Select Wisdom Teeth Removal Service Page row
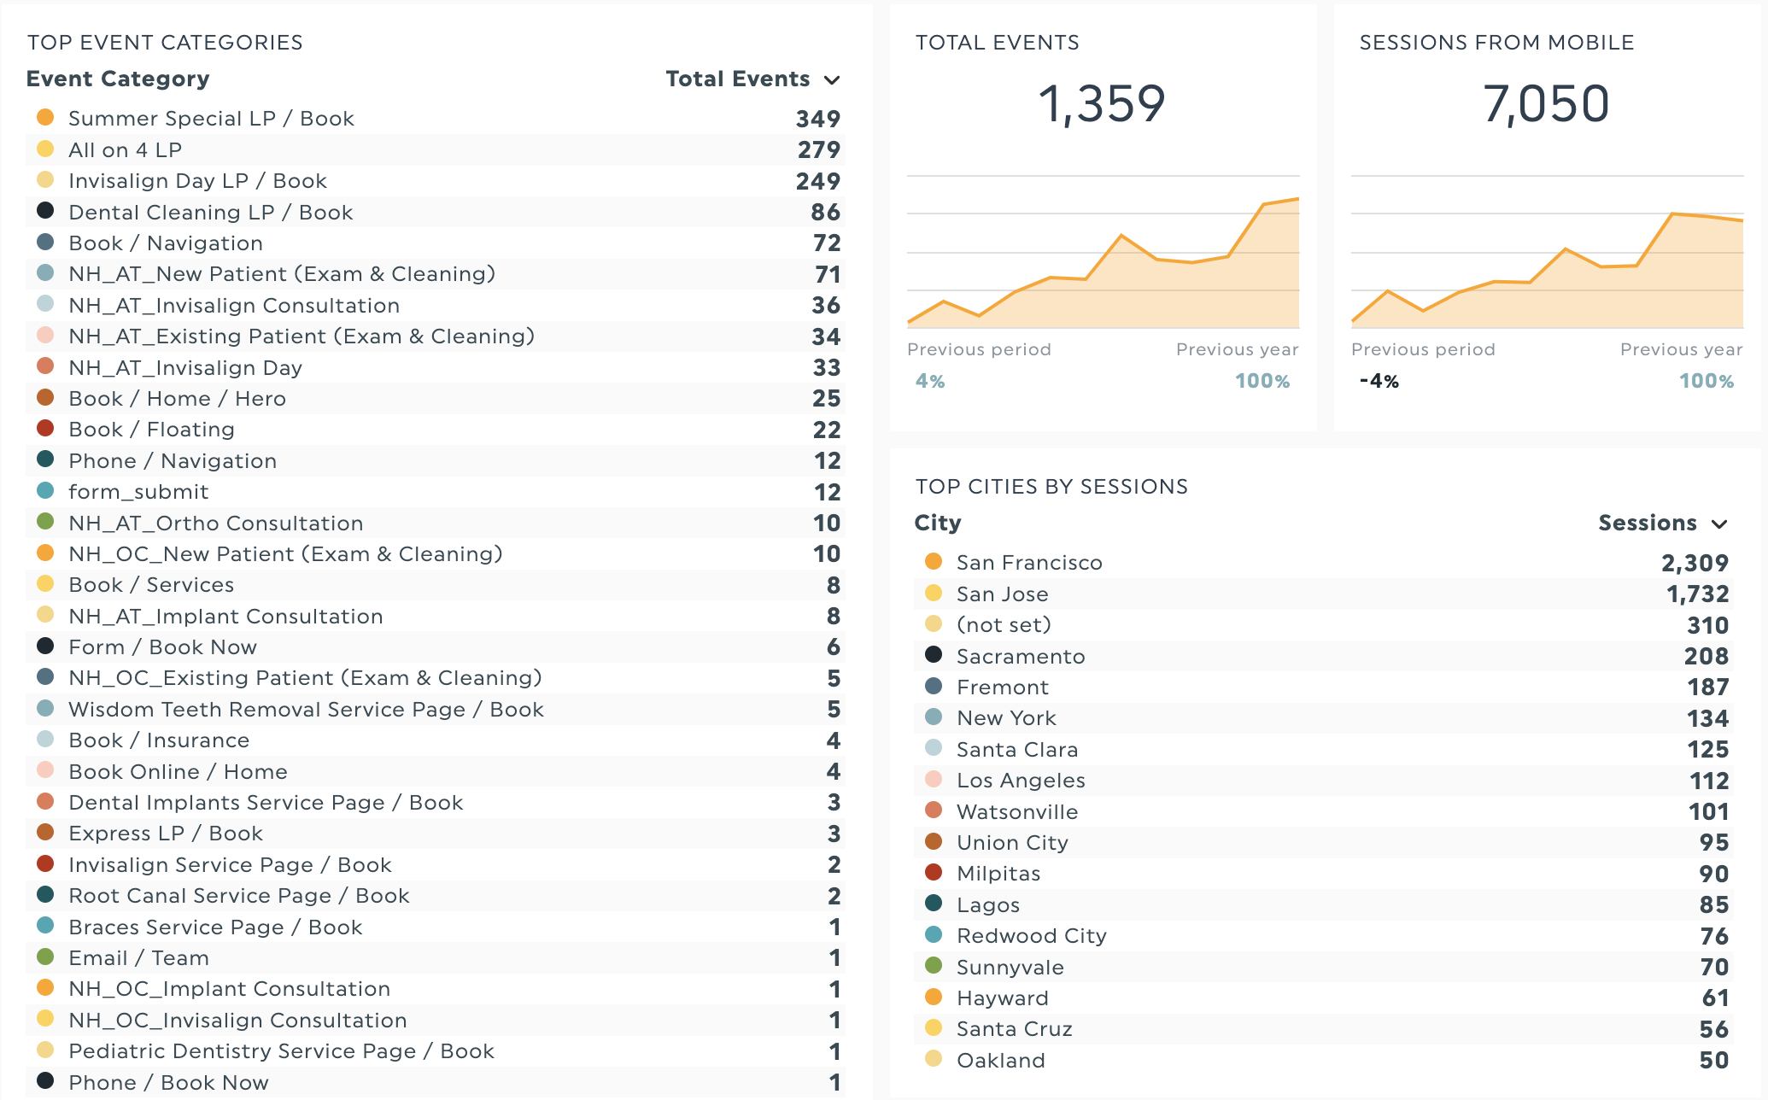This screenshot has width=1768, height=1100. pos(306,710)
